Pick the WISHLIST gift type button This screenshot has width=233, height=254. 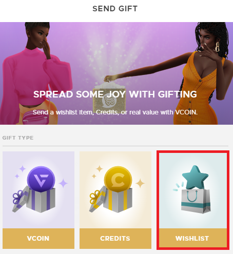193,239
